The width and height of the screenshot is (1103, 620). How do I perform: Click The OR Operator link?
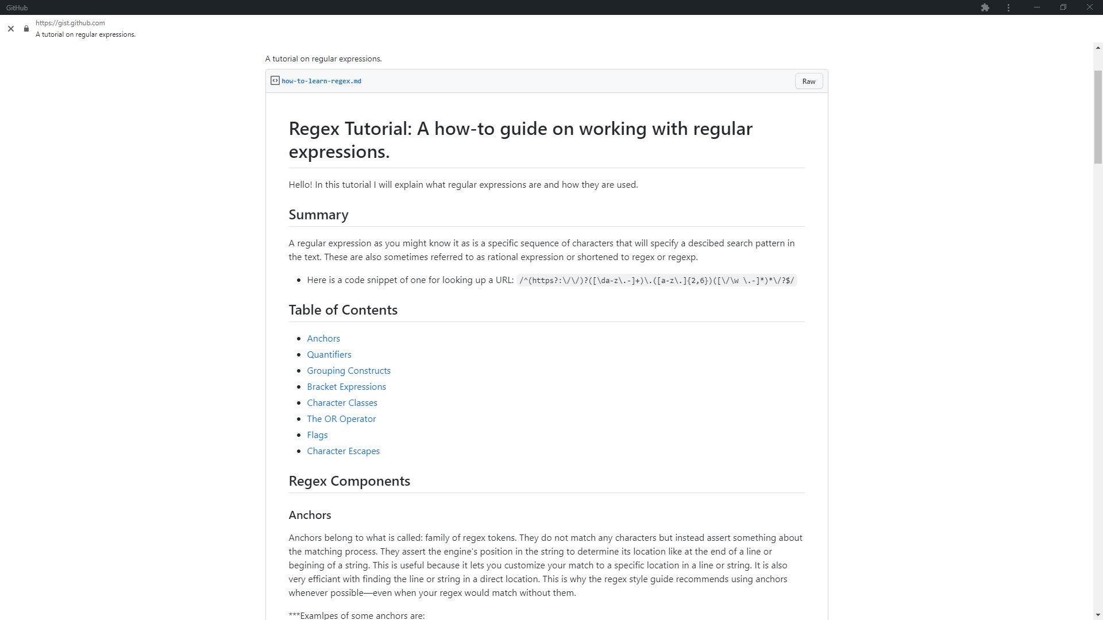pyautogui.click(x=341, y=419)
